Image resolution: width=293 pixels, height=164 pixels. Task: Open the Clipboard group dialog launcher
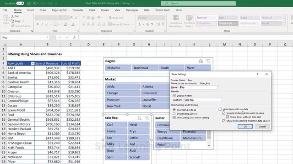(32, 31)
